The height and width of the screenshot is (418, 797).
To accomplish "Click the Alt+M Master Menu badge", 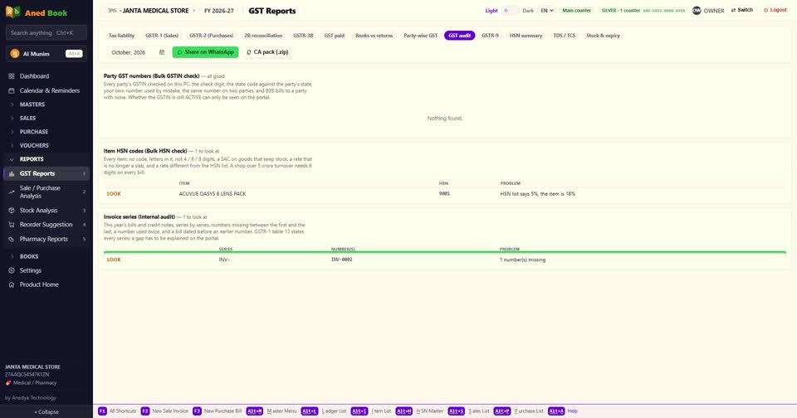I will [x=255, y=411].
